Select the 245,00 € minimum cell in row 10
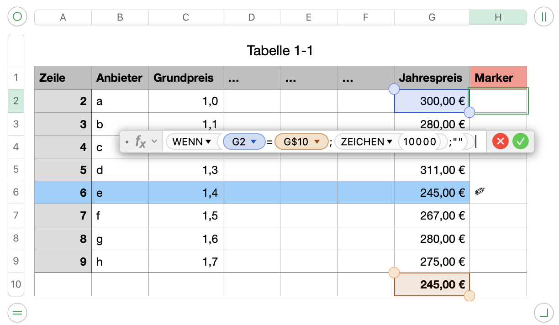 tap(432, 284)
